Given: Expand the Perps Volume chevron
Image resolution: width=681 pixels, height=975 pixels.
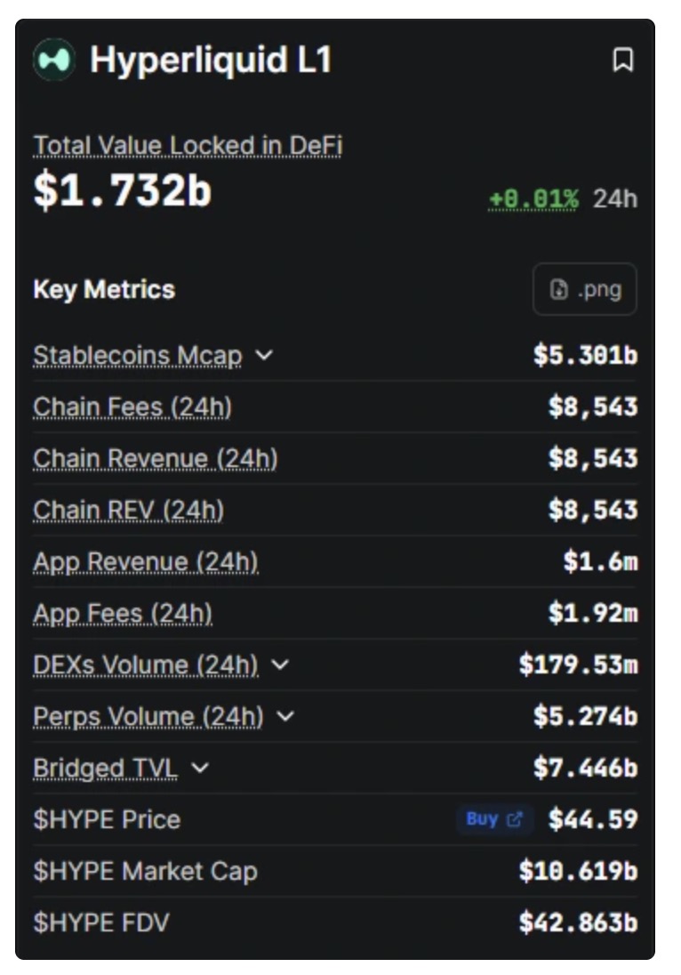Looking at the screenshot, I should [x=285, y=716].
